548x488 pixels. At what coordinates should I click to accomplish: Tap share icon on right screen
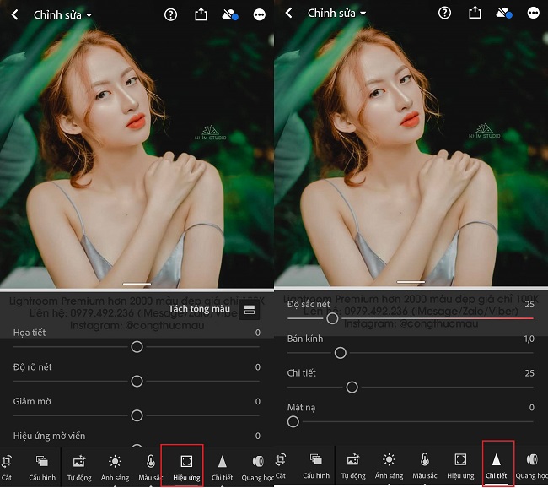(x=475, y=13)
